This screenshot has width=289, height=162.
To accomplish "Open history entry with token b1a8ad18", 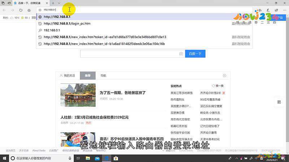I will pyautogui.click(x=144, y=44).
